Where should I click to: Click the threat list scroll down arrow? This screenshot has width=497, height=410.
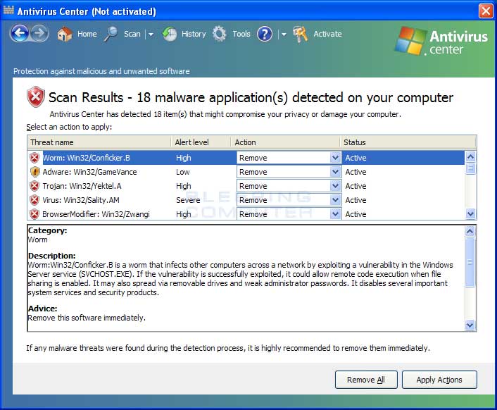point(471,214)
